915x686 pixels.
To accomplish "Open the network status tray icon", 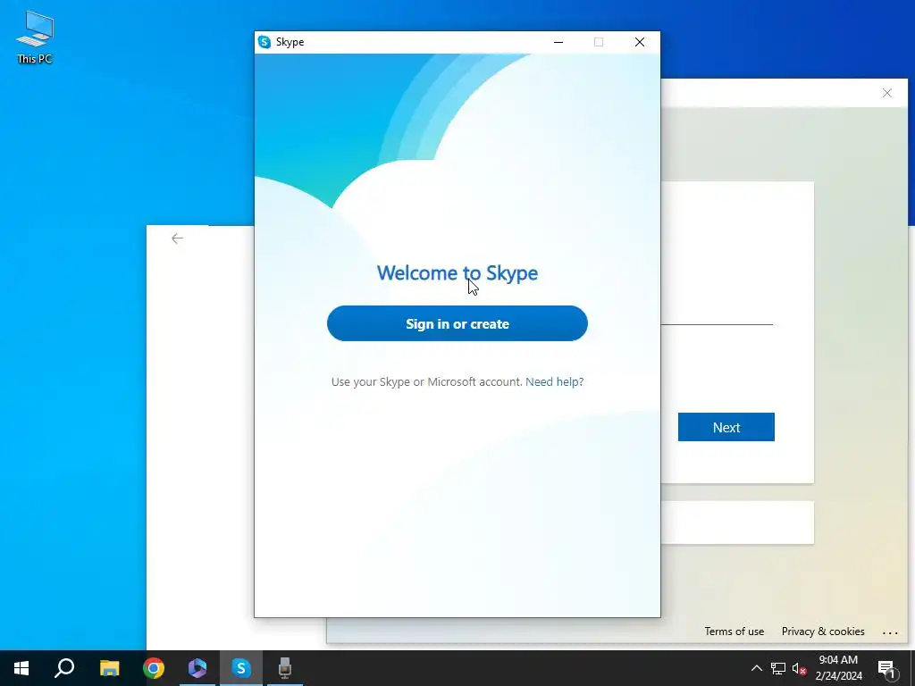I will pyautogui.click(x=778, y=668).
